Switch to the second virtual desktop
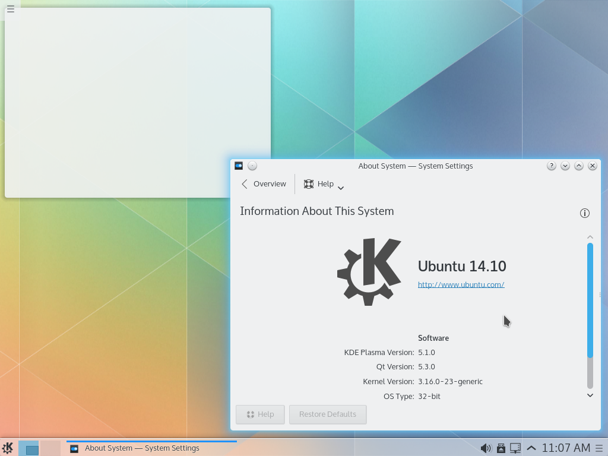The width and height of the screenshot is (608, 456). click(x=50, y=448)
